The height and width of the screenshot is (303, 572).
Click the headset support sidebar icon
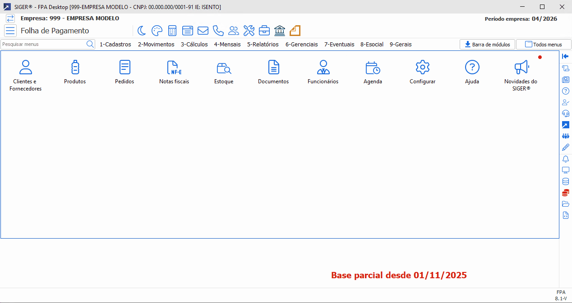pyautogui.click(x=565, y=113)
